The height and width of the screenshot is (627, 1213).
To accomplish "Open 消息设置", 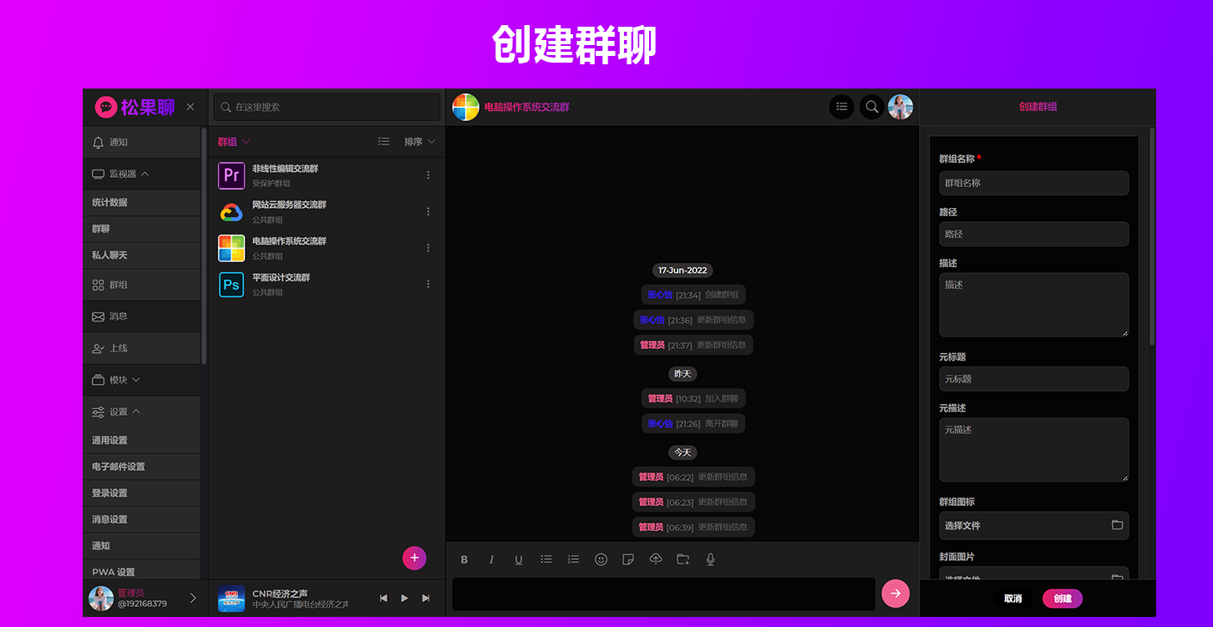I will (142, 519).
